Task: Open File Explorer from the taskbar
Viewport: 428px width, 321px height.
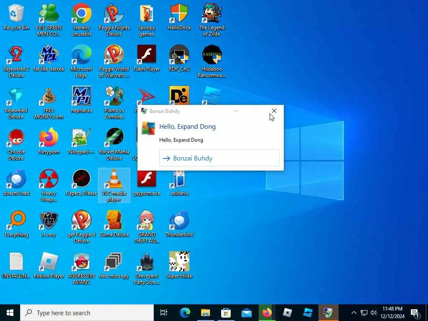Action: click(205, 313)
